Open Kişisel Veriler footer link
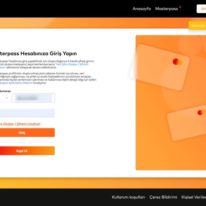 [x=194, y=197]
